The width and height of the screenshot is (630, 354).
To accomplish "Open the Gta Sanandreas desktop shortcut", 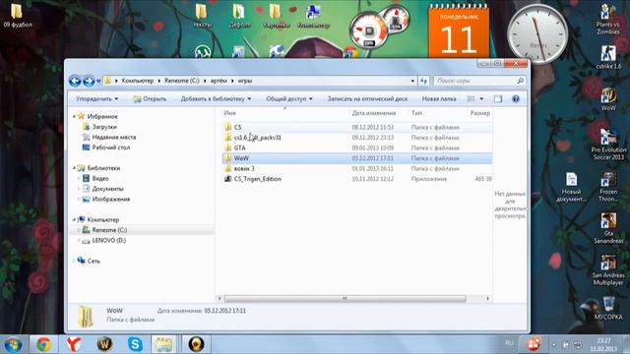I will [x=608, y=229].
